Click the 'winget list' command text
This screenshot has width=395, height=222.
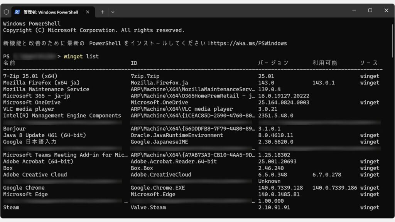(81, 56)
